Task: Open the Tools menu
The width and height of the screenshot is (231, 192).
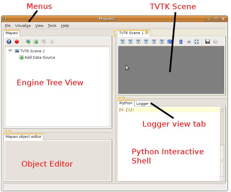Action: (x=52, y=26)
